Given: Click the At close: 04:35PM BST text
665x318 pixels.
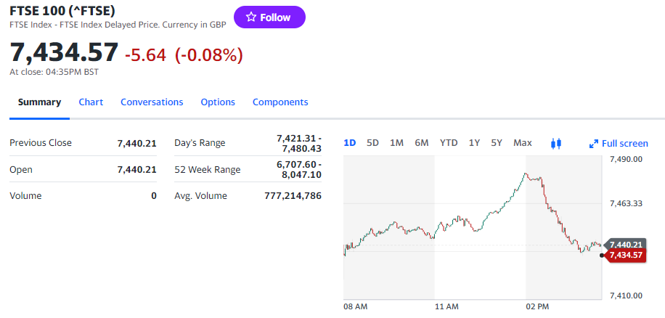Looking at the screenshot, I should click(54, 72).
